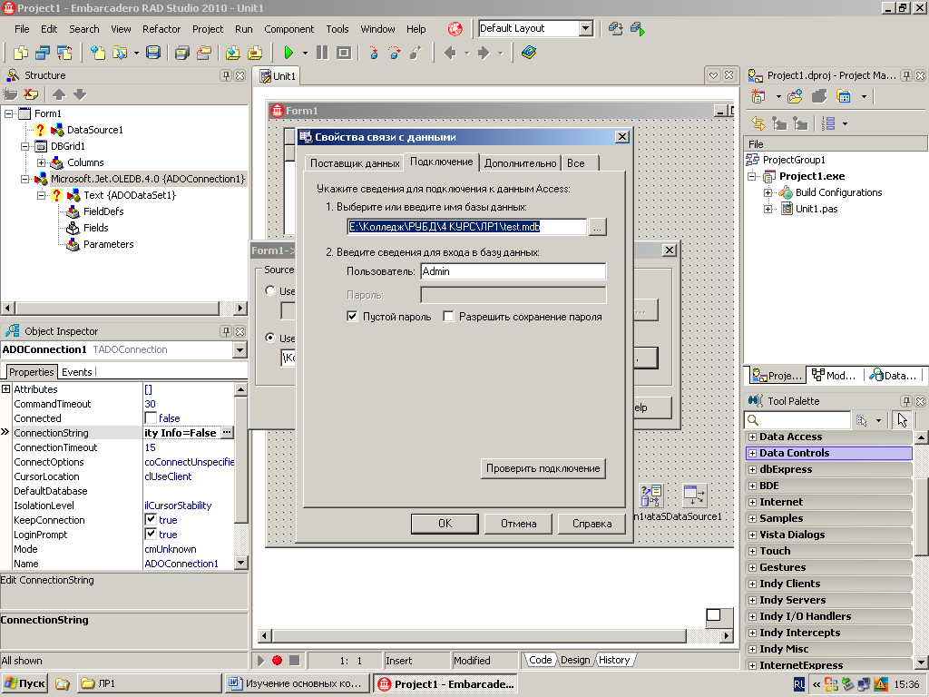Click the RU language indicator in tray
The width and height of the screenshot is (929, 697).
[x=799, y=684]
